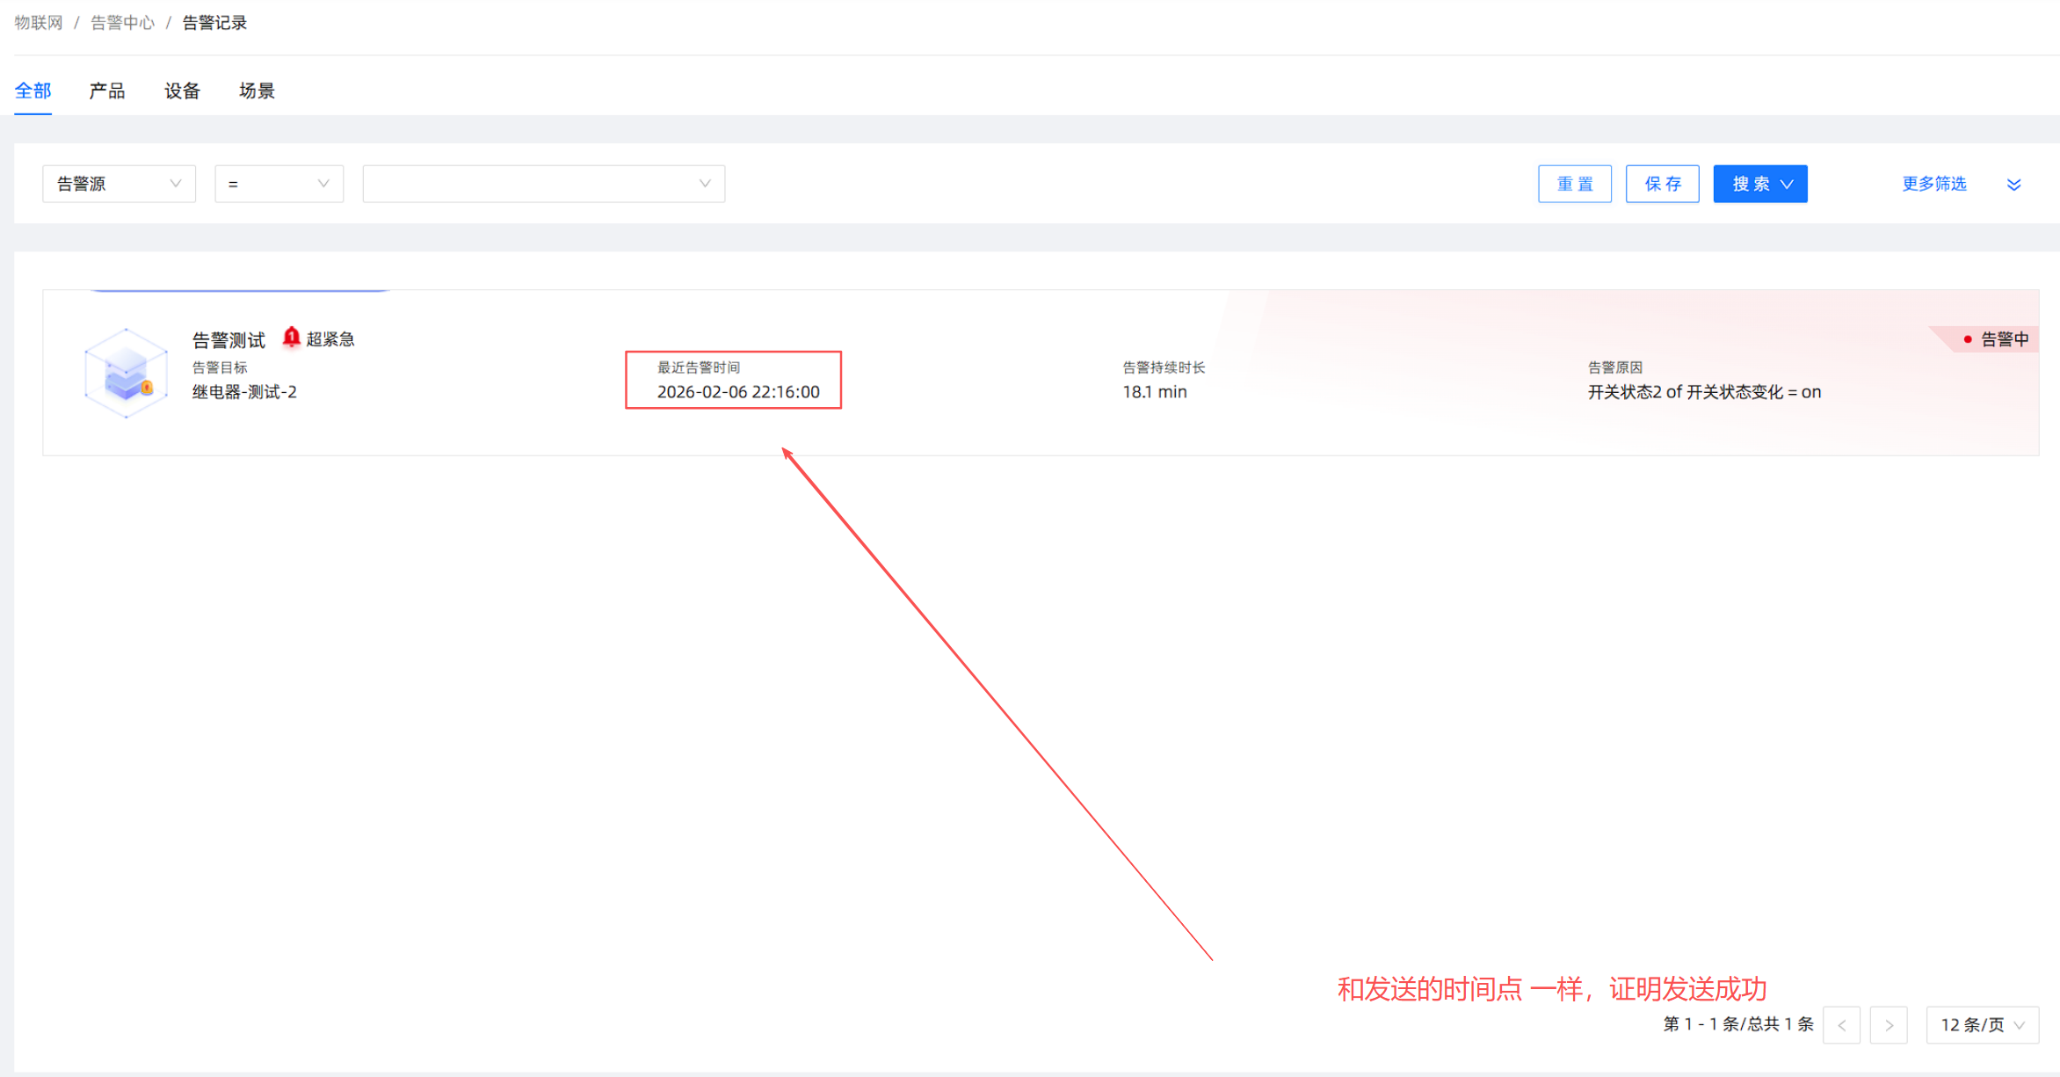Switch to the 产品 tab
Image resolution: width=2060 pixels, height=1077 pixels.
tap(107, 91)
